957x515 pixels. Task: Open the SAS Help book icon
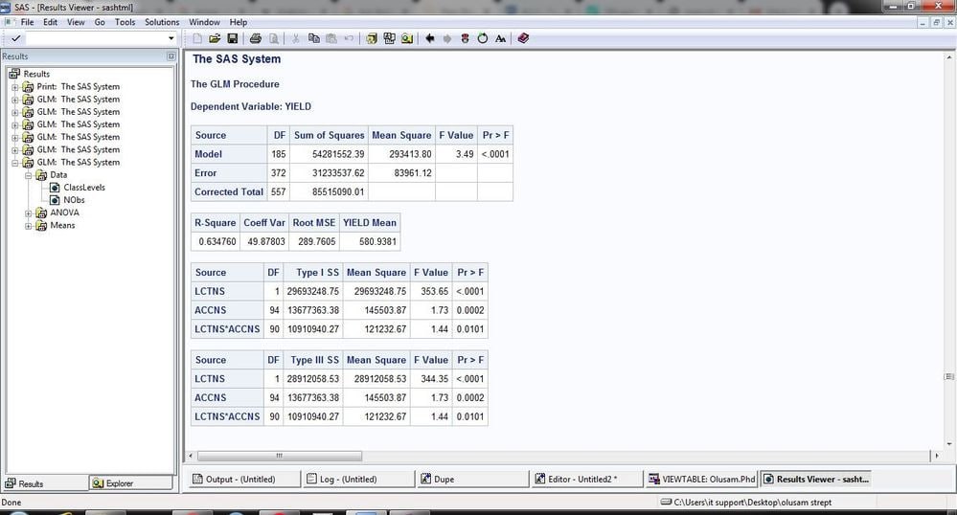pyautogui.click(x=522, y=38)
